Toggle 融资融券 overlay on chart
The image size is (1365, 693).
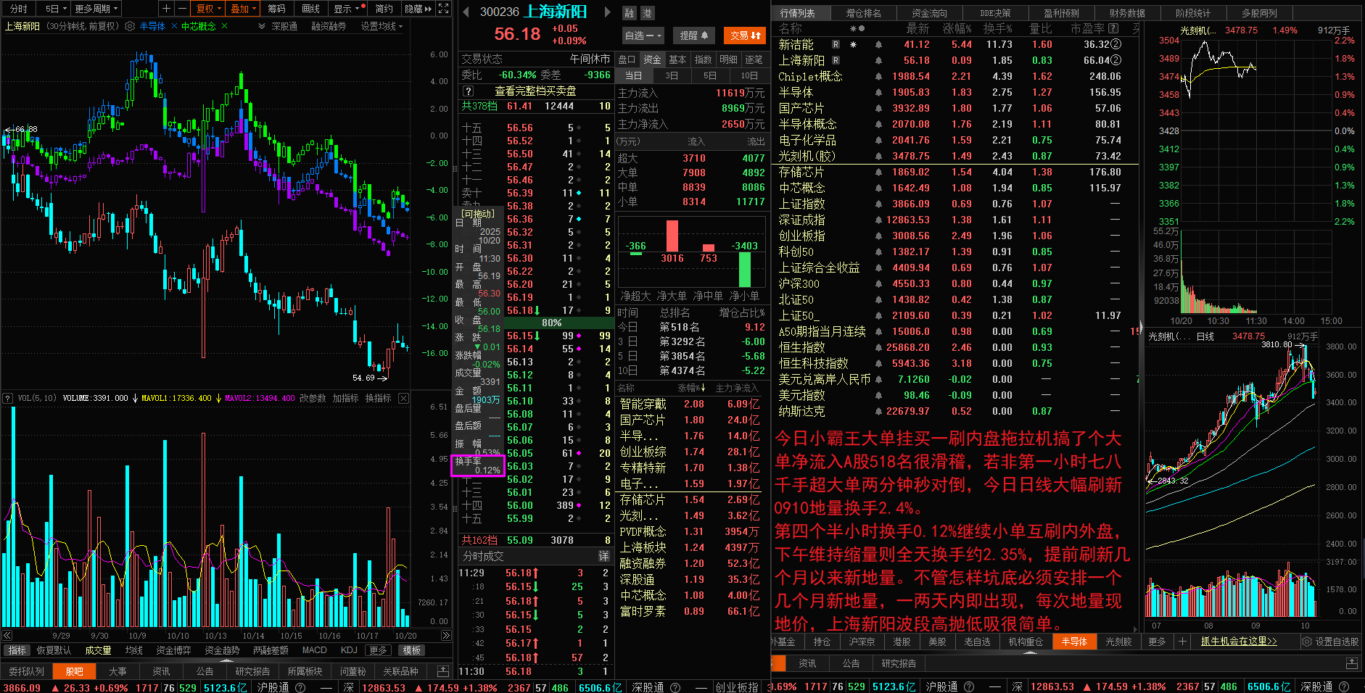[329, 26]
